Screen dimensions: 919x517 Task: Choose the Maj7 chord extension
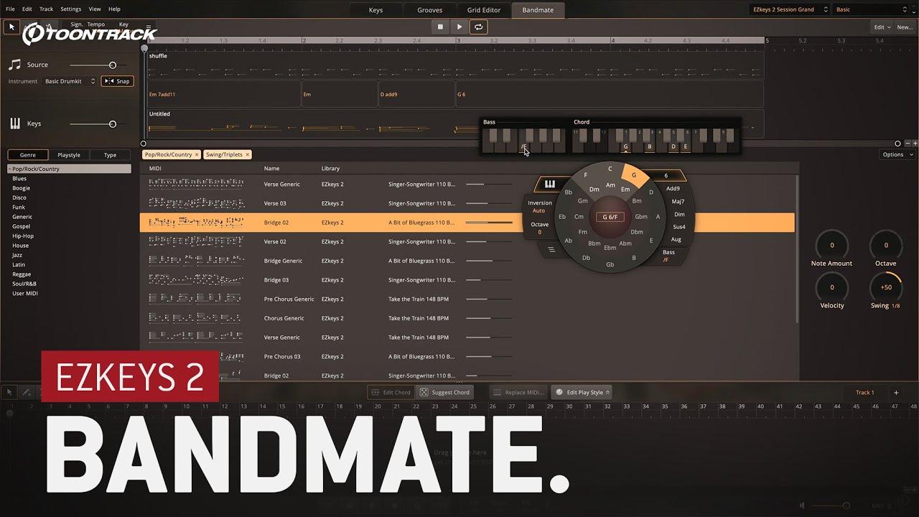point(678,202)
